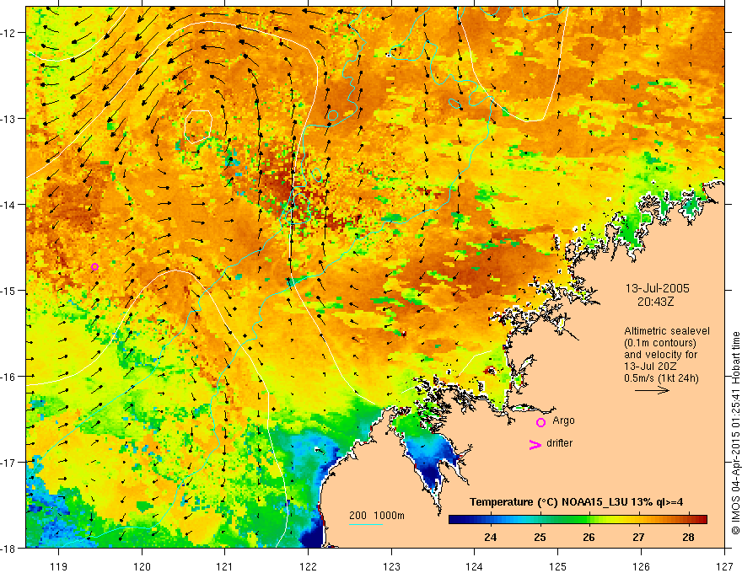Screen dimensions: 742x573
Task: Click the longitude axis label 127
Action: point(724,566)
